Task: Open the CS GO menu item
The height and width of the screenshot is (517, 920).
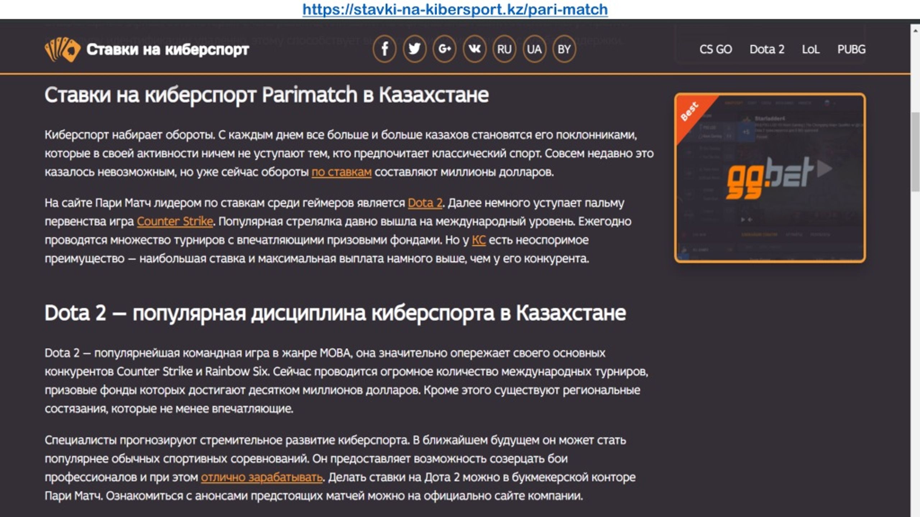Action: [x=716, y=49]
